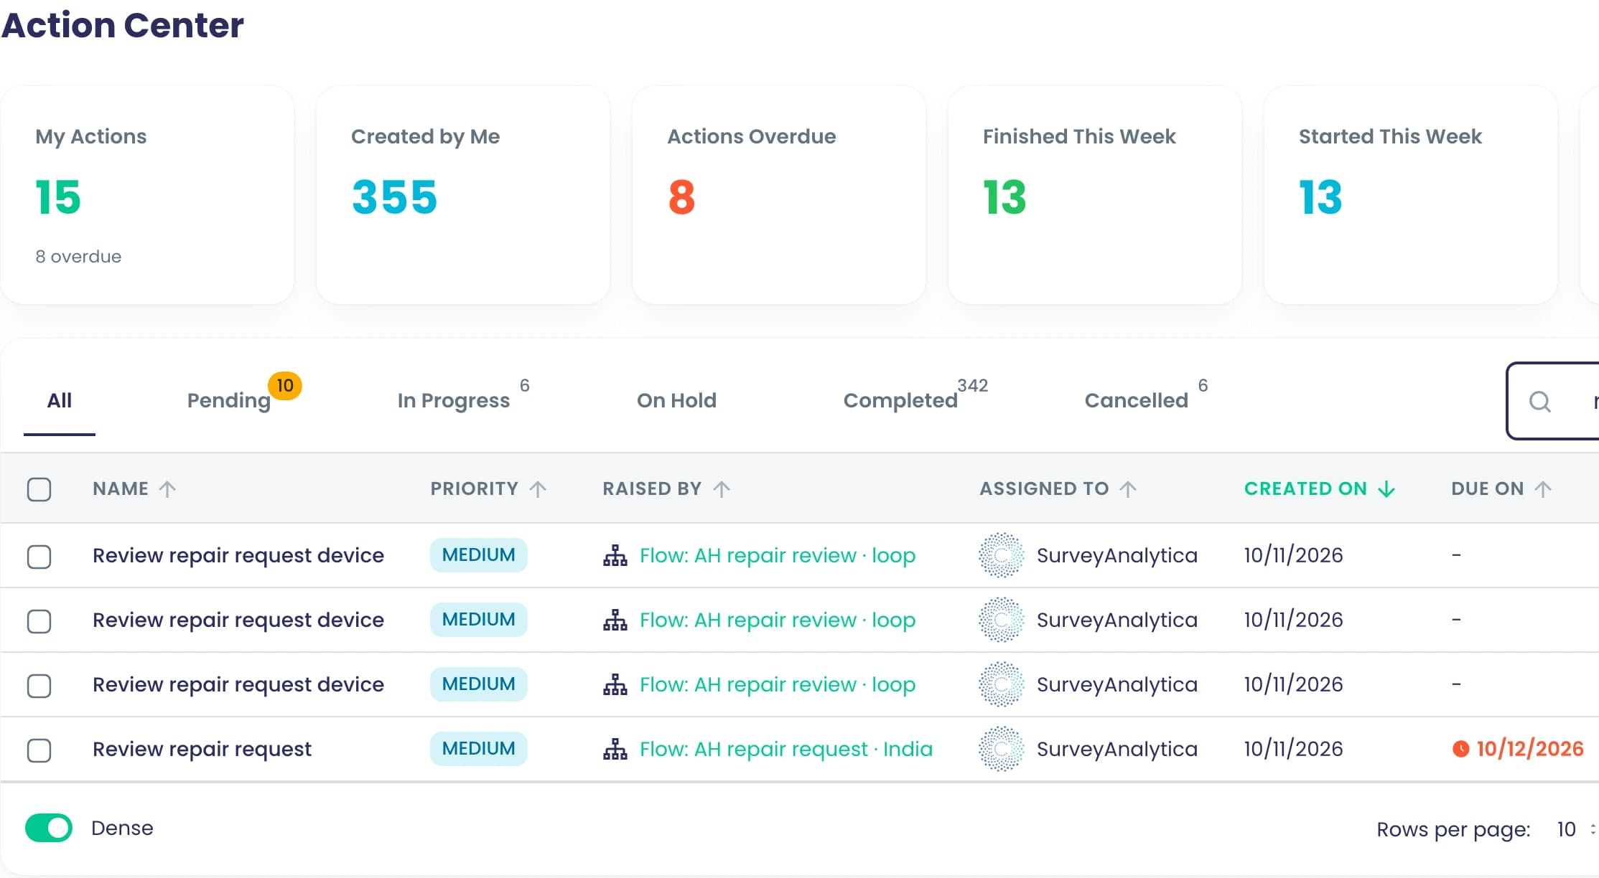Click the ASSIGNED TO column header
The image size is (1599, 878).
point(1044,489)
